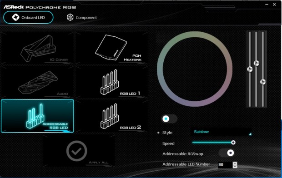The image size is (282, 178).
Task: Increase the Addressable LED Number
Action: (235, 163)
